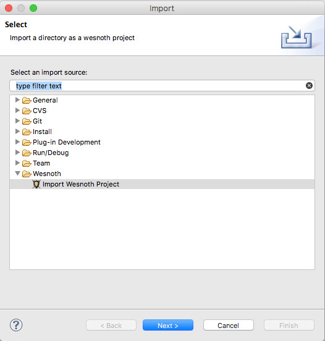
Task: Click the help question mark icon
Action: [16, 325]
